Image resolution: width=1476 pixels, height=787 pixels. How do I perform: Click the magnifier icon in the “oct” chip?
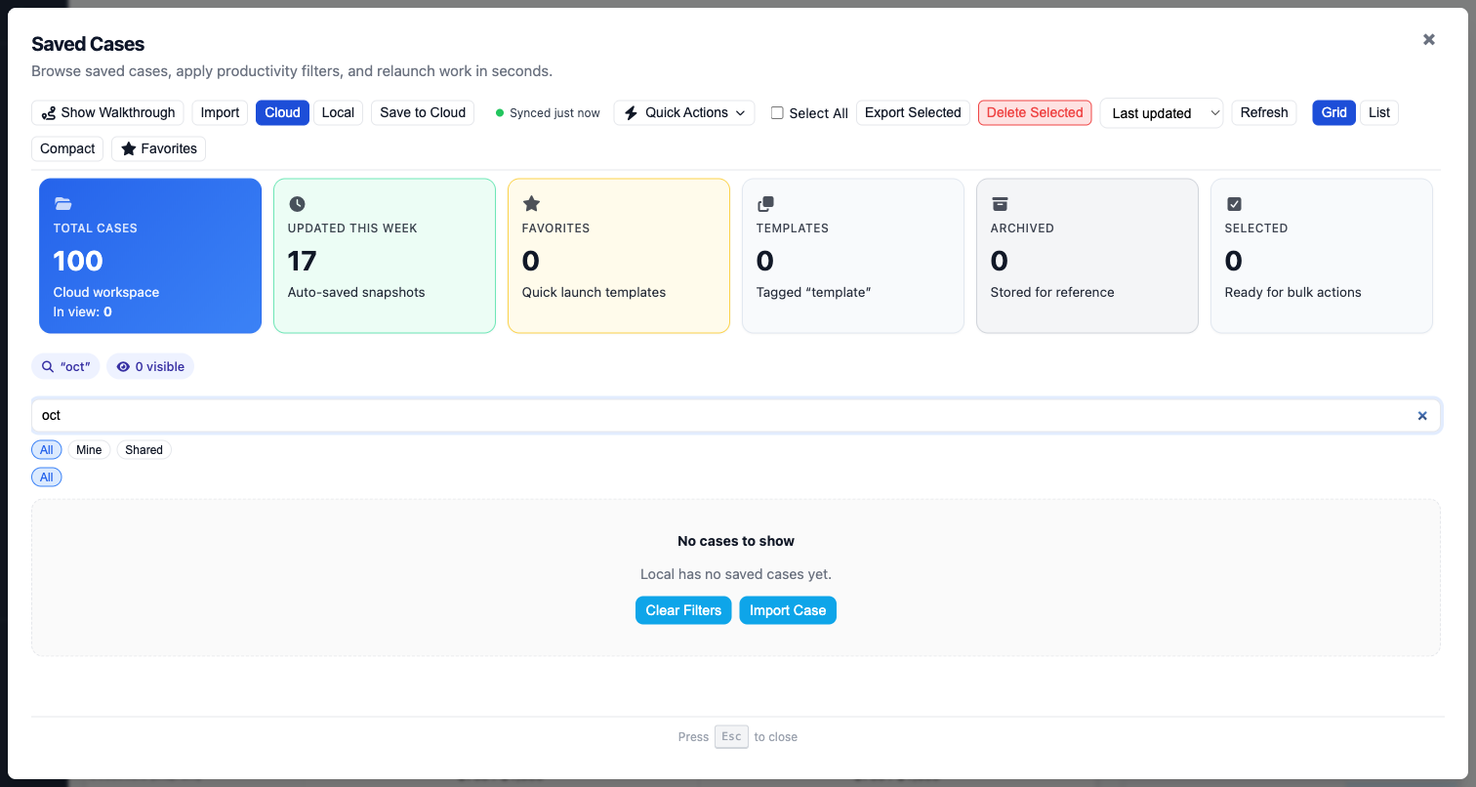pos(47,366)
